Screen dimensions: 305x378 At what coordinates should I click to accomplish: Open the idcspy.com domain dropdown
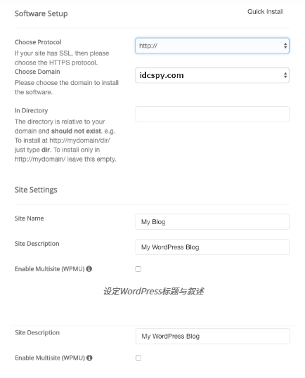point(212,75)
